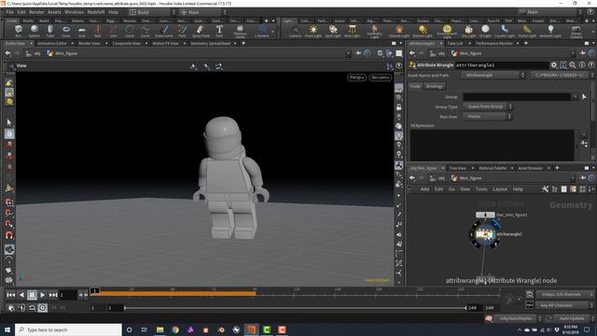Image resolution: width=597 pixels, height=336 pixels.
Task: Select the Draw Curve shelf tool
Action: tap(164, 31)
